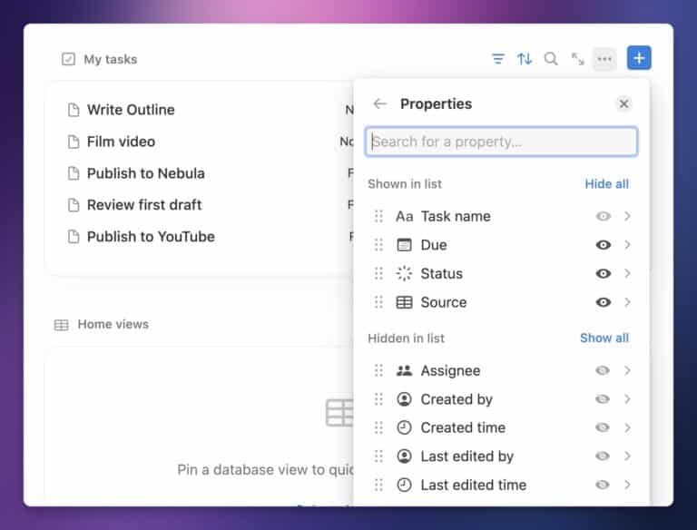Click the Source table icon
The width and height of the screenshot is (697, 530).
tap(404, 302)
